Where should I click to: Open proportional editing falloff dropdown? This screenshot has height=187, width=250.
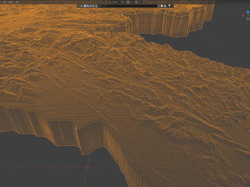140,2
